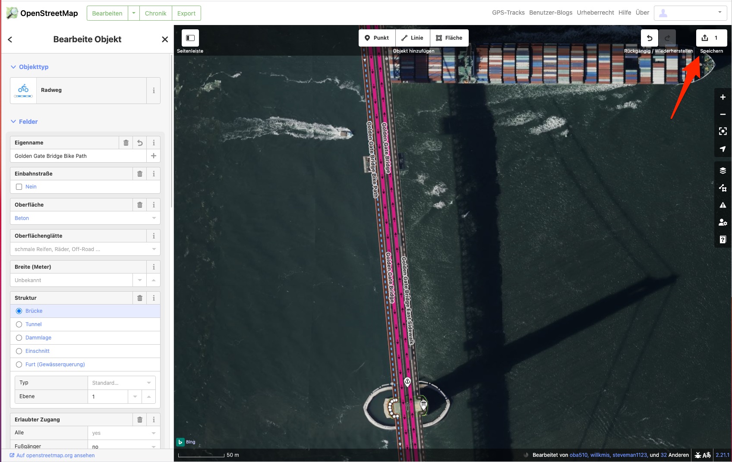Open the Export tab
The height and width of the screenshot is (462, 732).
[186, 13]
